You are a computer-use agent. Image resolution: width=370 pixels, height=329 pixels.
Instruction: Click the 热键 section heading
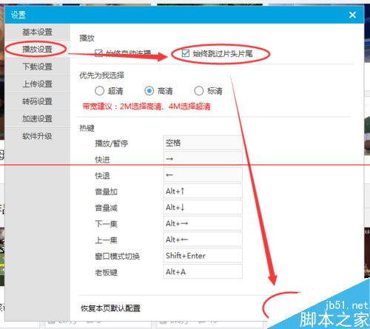pos(87,128)
